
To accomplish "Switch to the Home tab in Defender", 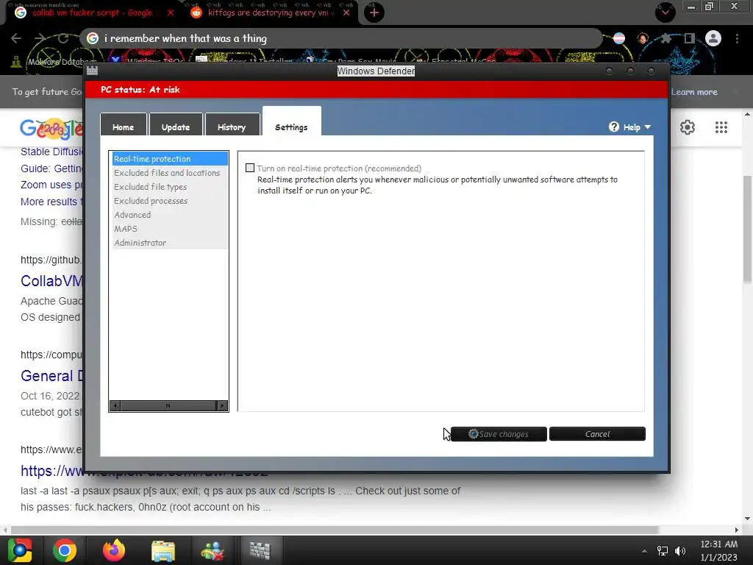I will pos(124,127).
